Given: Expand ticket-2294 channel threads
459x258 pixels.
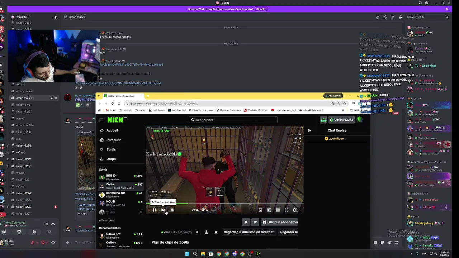Looking at the screenshot, I should click(x=8, y=193).
